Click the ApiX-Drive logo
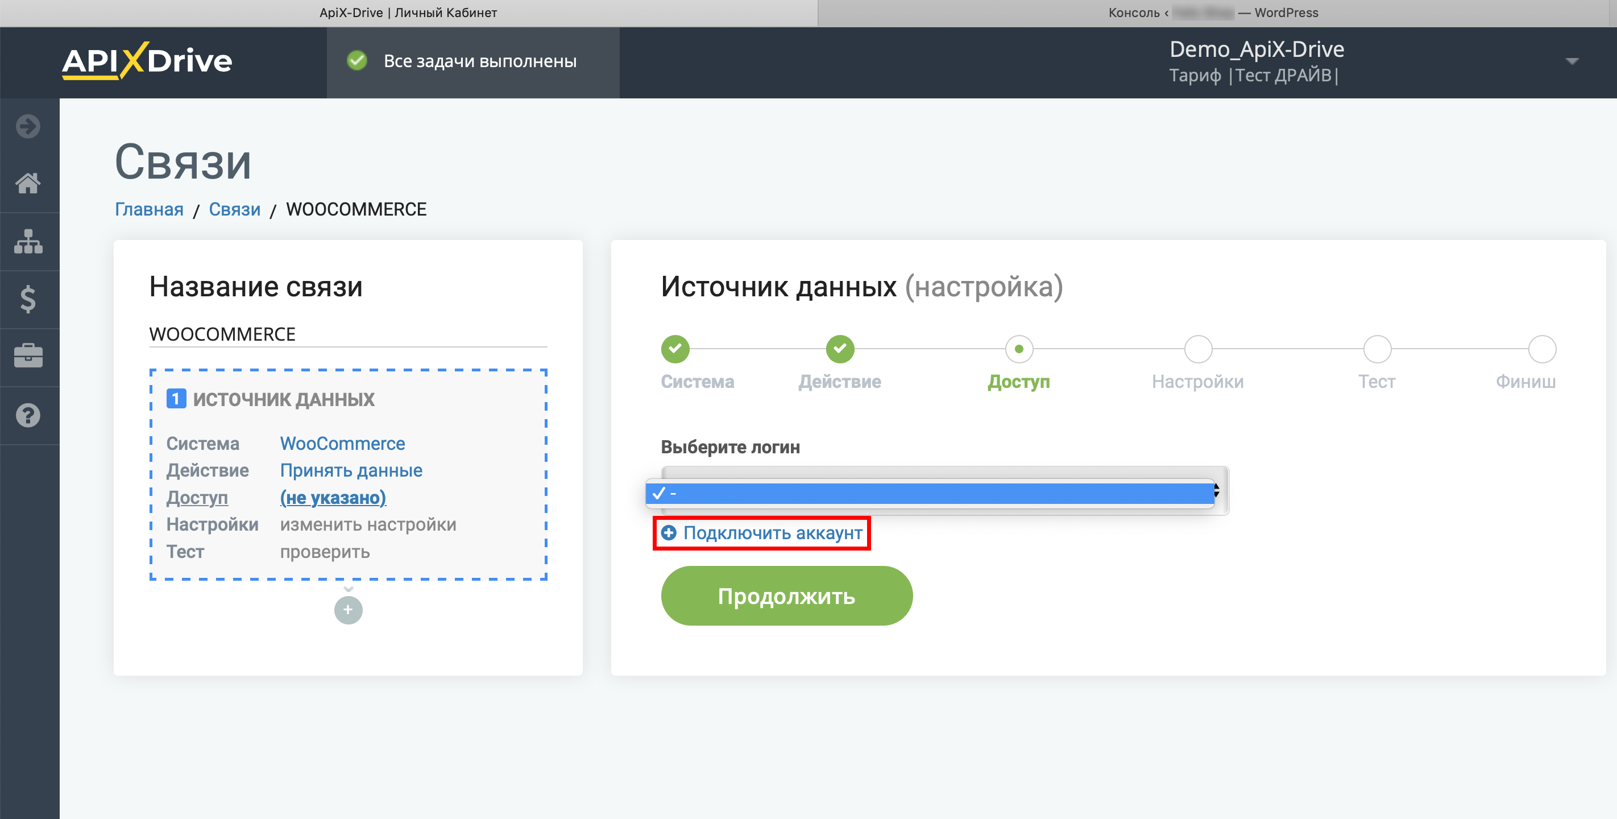 (x=147, y=61)
